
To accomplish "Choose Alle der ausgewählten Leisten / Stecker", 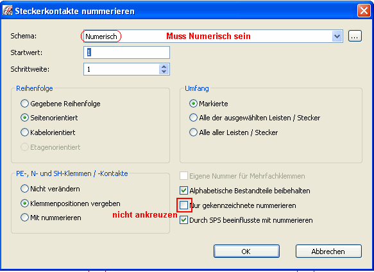I will [x=193, y=118].
